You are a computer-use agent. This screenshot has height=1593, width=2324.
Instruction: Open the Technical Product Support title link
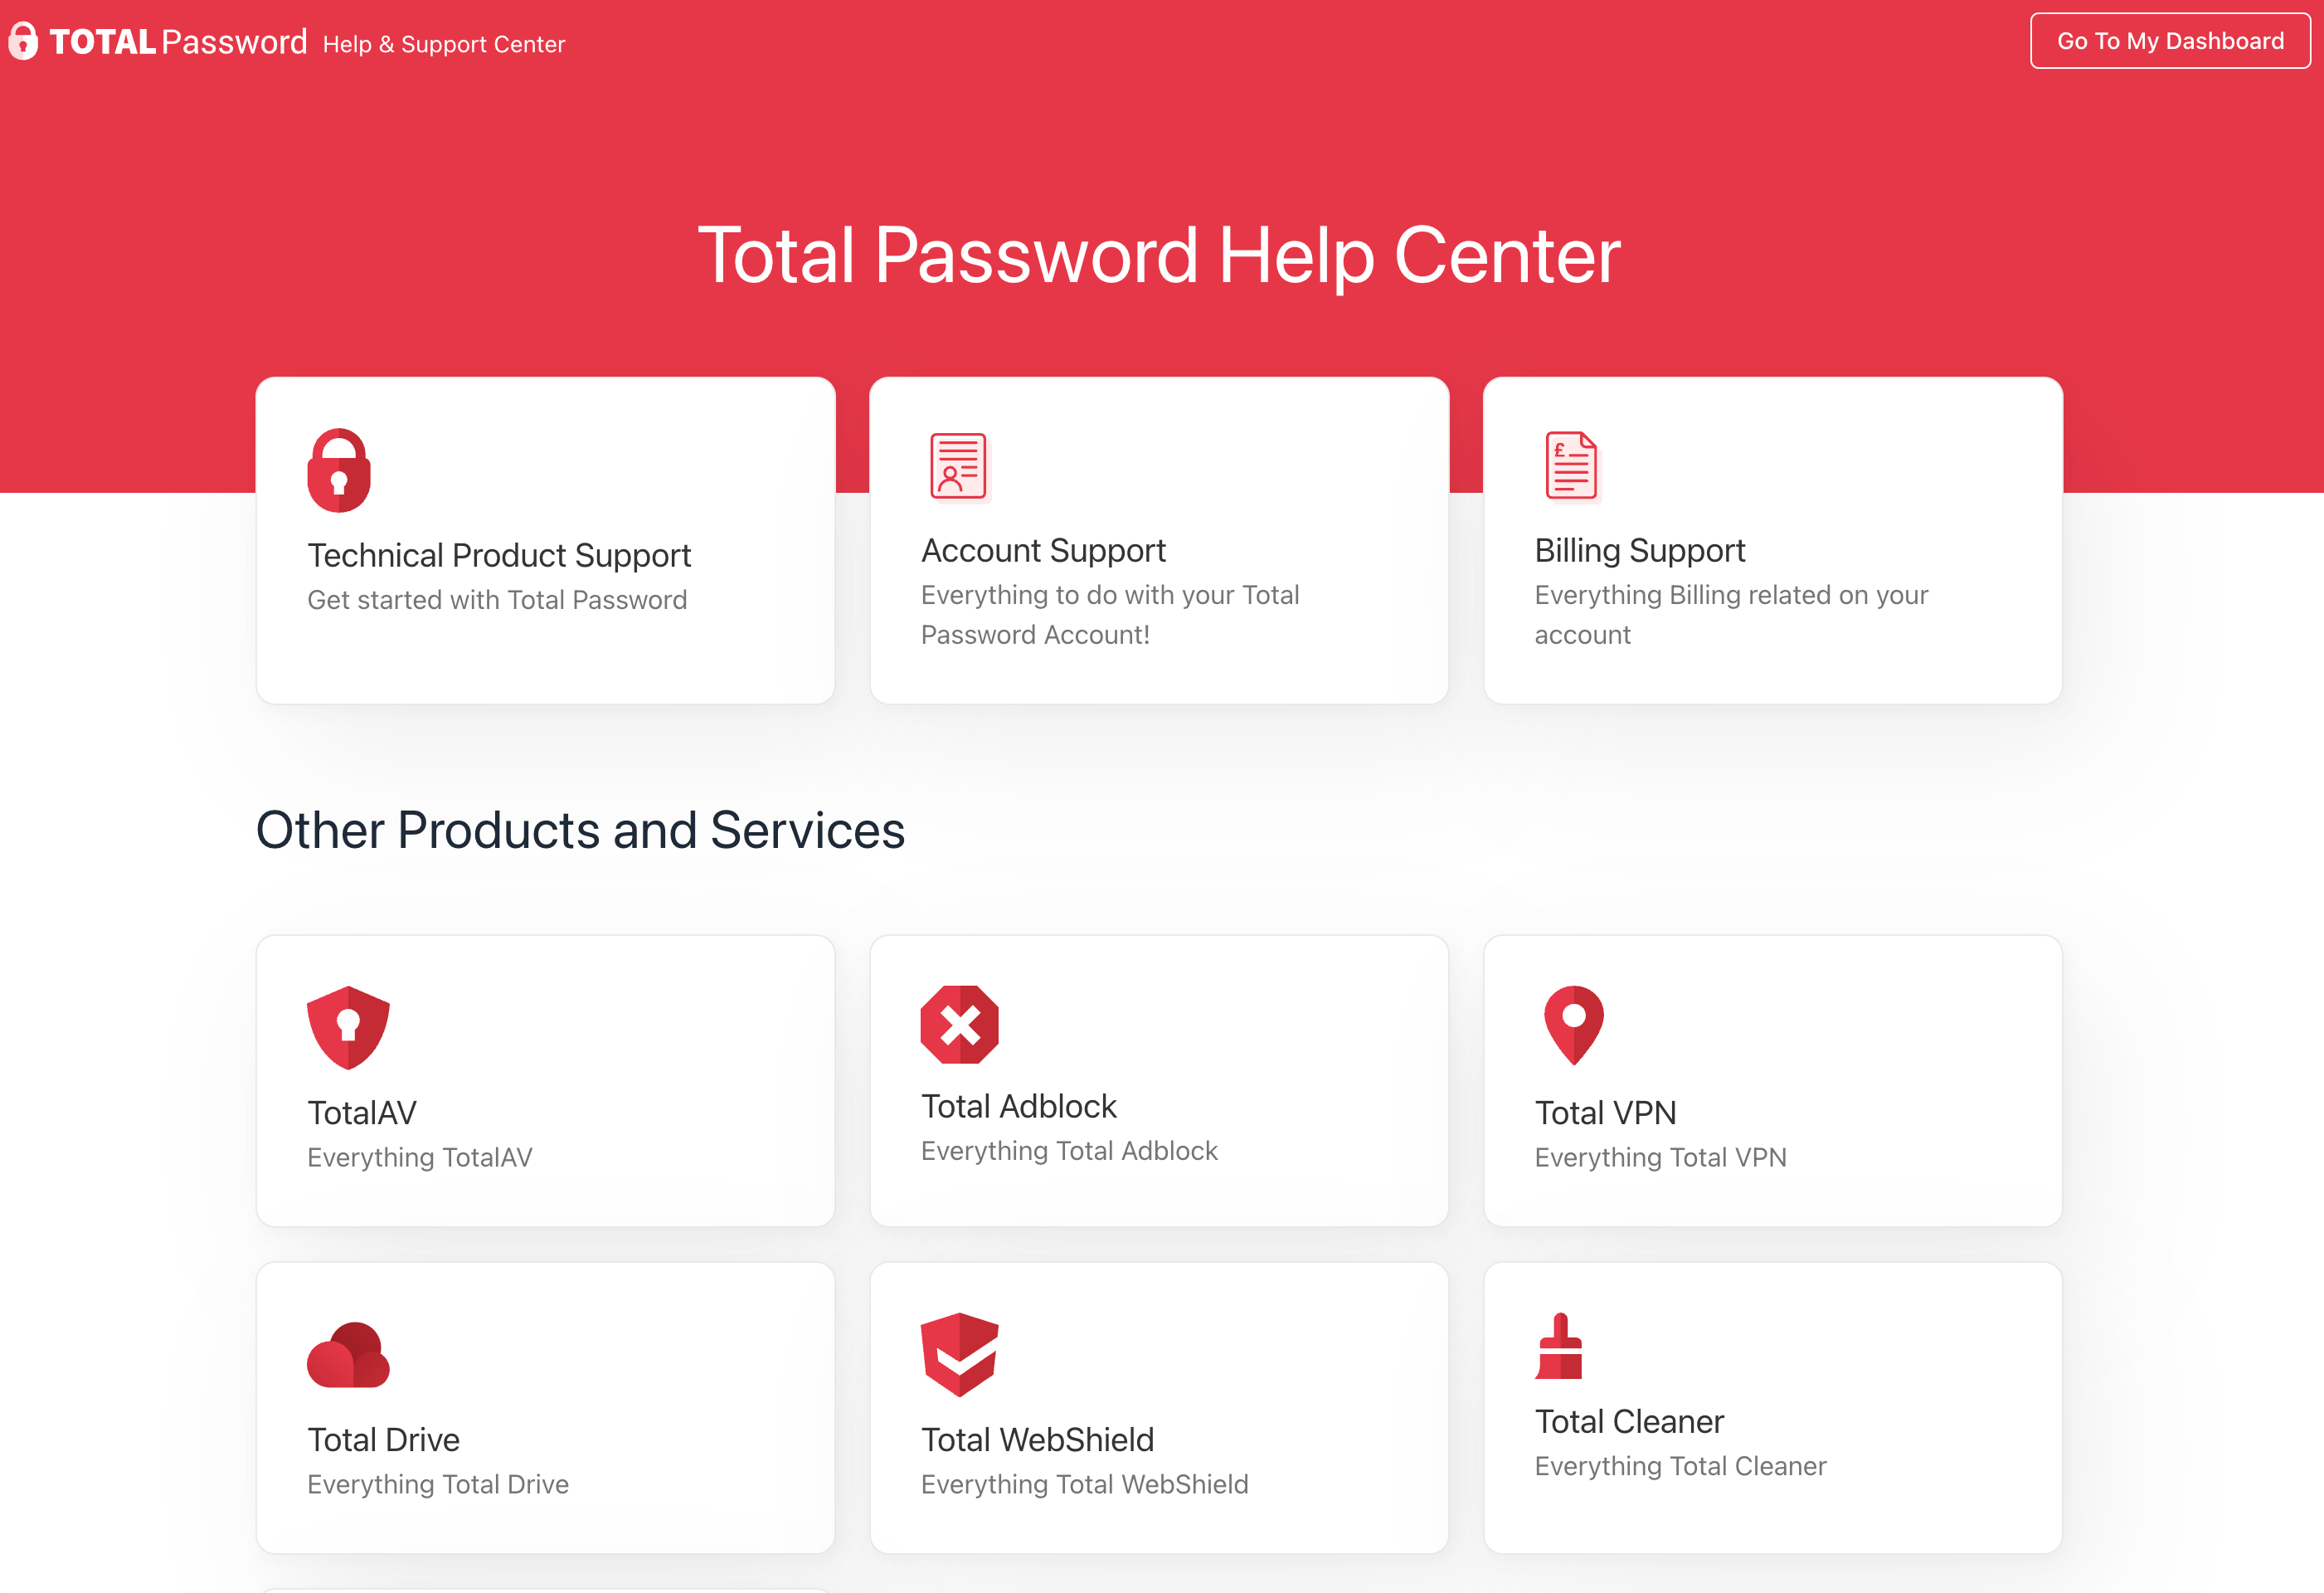pyautogui.click(x=499, y=555)
